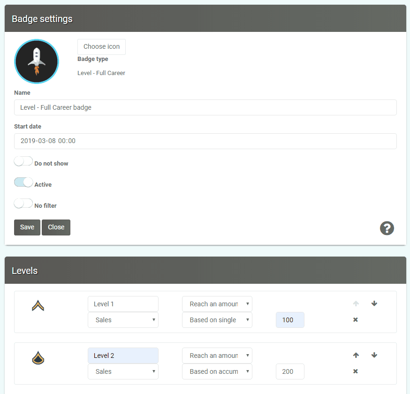Click the Level 2 amount field 200
The height and width of the screenshot is (394, 410).
pyautogui.click(x=290, y=371)
